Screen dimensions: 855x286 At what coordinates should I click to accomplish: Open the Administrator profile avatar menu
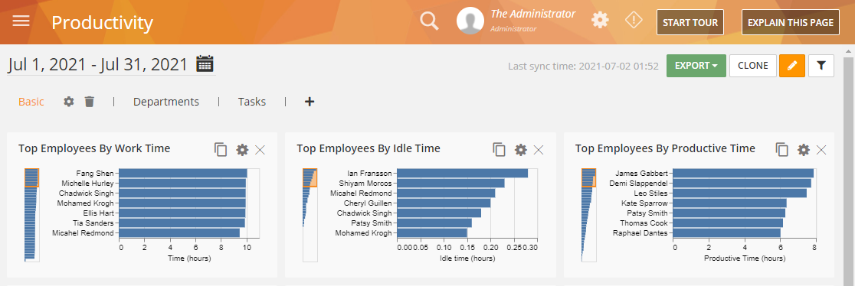[x=470, y=21]
